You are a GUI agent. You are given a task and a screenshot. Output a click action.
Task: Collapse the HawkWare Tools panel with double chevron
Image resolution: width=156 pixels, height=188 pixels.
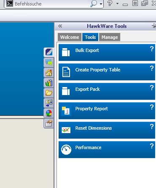point(60,26)
